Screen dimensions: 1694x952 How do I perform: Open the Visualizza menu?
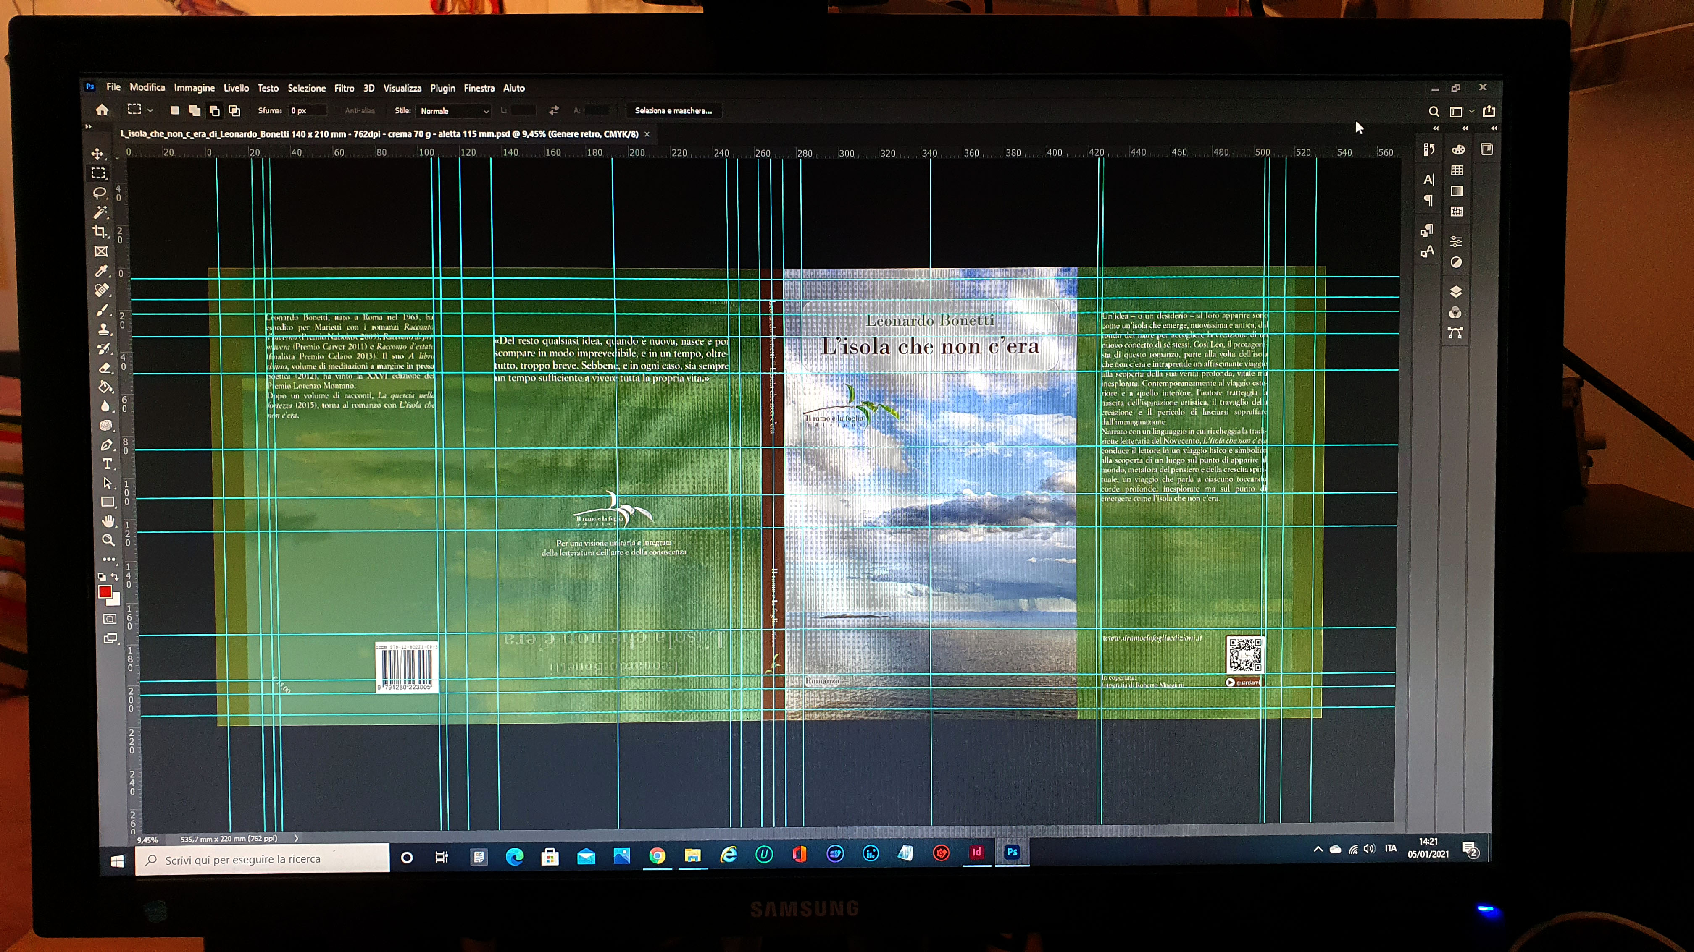(402, 88)
